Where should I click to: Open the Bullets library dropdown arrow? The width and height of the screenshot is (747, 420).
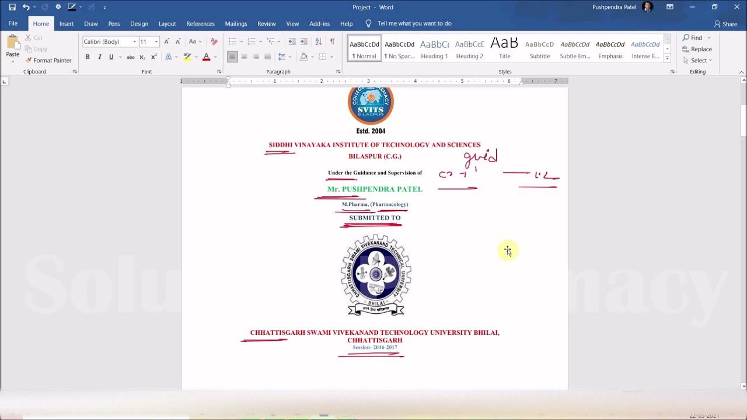[241, 41]
